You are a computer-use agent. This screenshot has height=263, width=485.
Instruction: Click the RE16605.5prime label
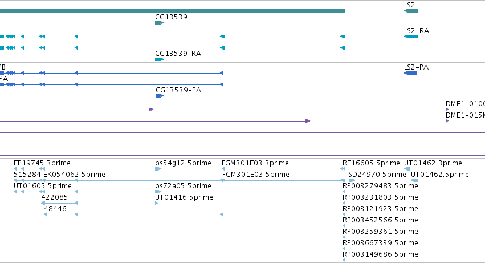[371, 163]
